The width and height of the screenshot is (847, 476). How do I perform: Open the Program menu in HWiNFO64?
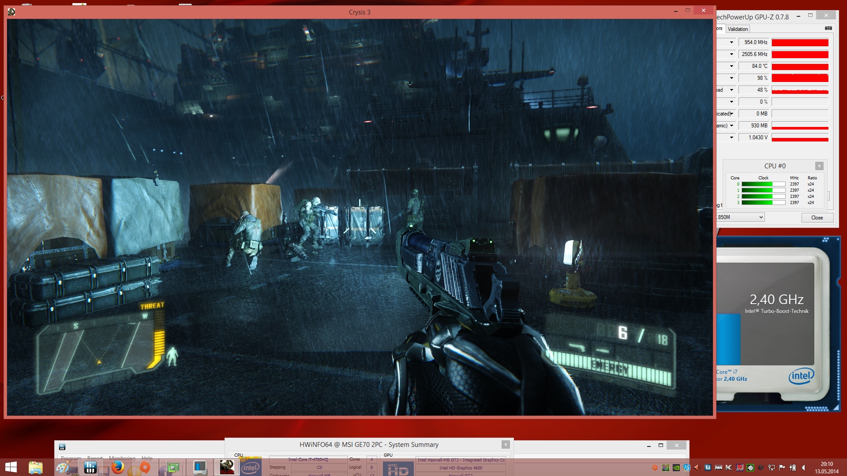point(71,458)
